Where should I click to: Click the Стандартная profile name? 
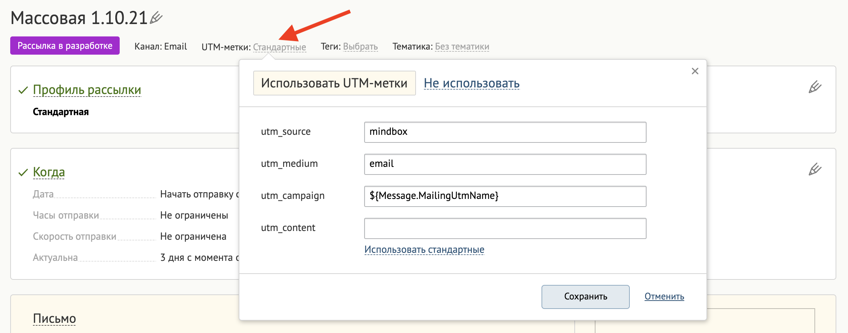[x=61, y=112]
